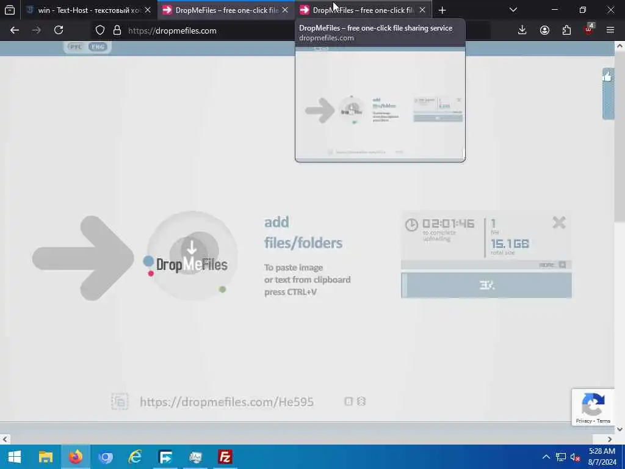The width and height of the screenshot is (625, 469).
Task: Click the reCAPTCHA Terms link
Action: (604, 421)
